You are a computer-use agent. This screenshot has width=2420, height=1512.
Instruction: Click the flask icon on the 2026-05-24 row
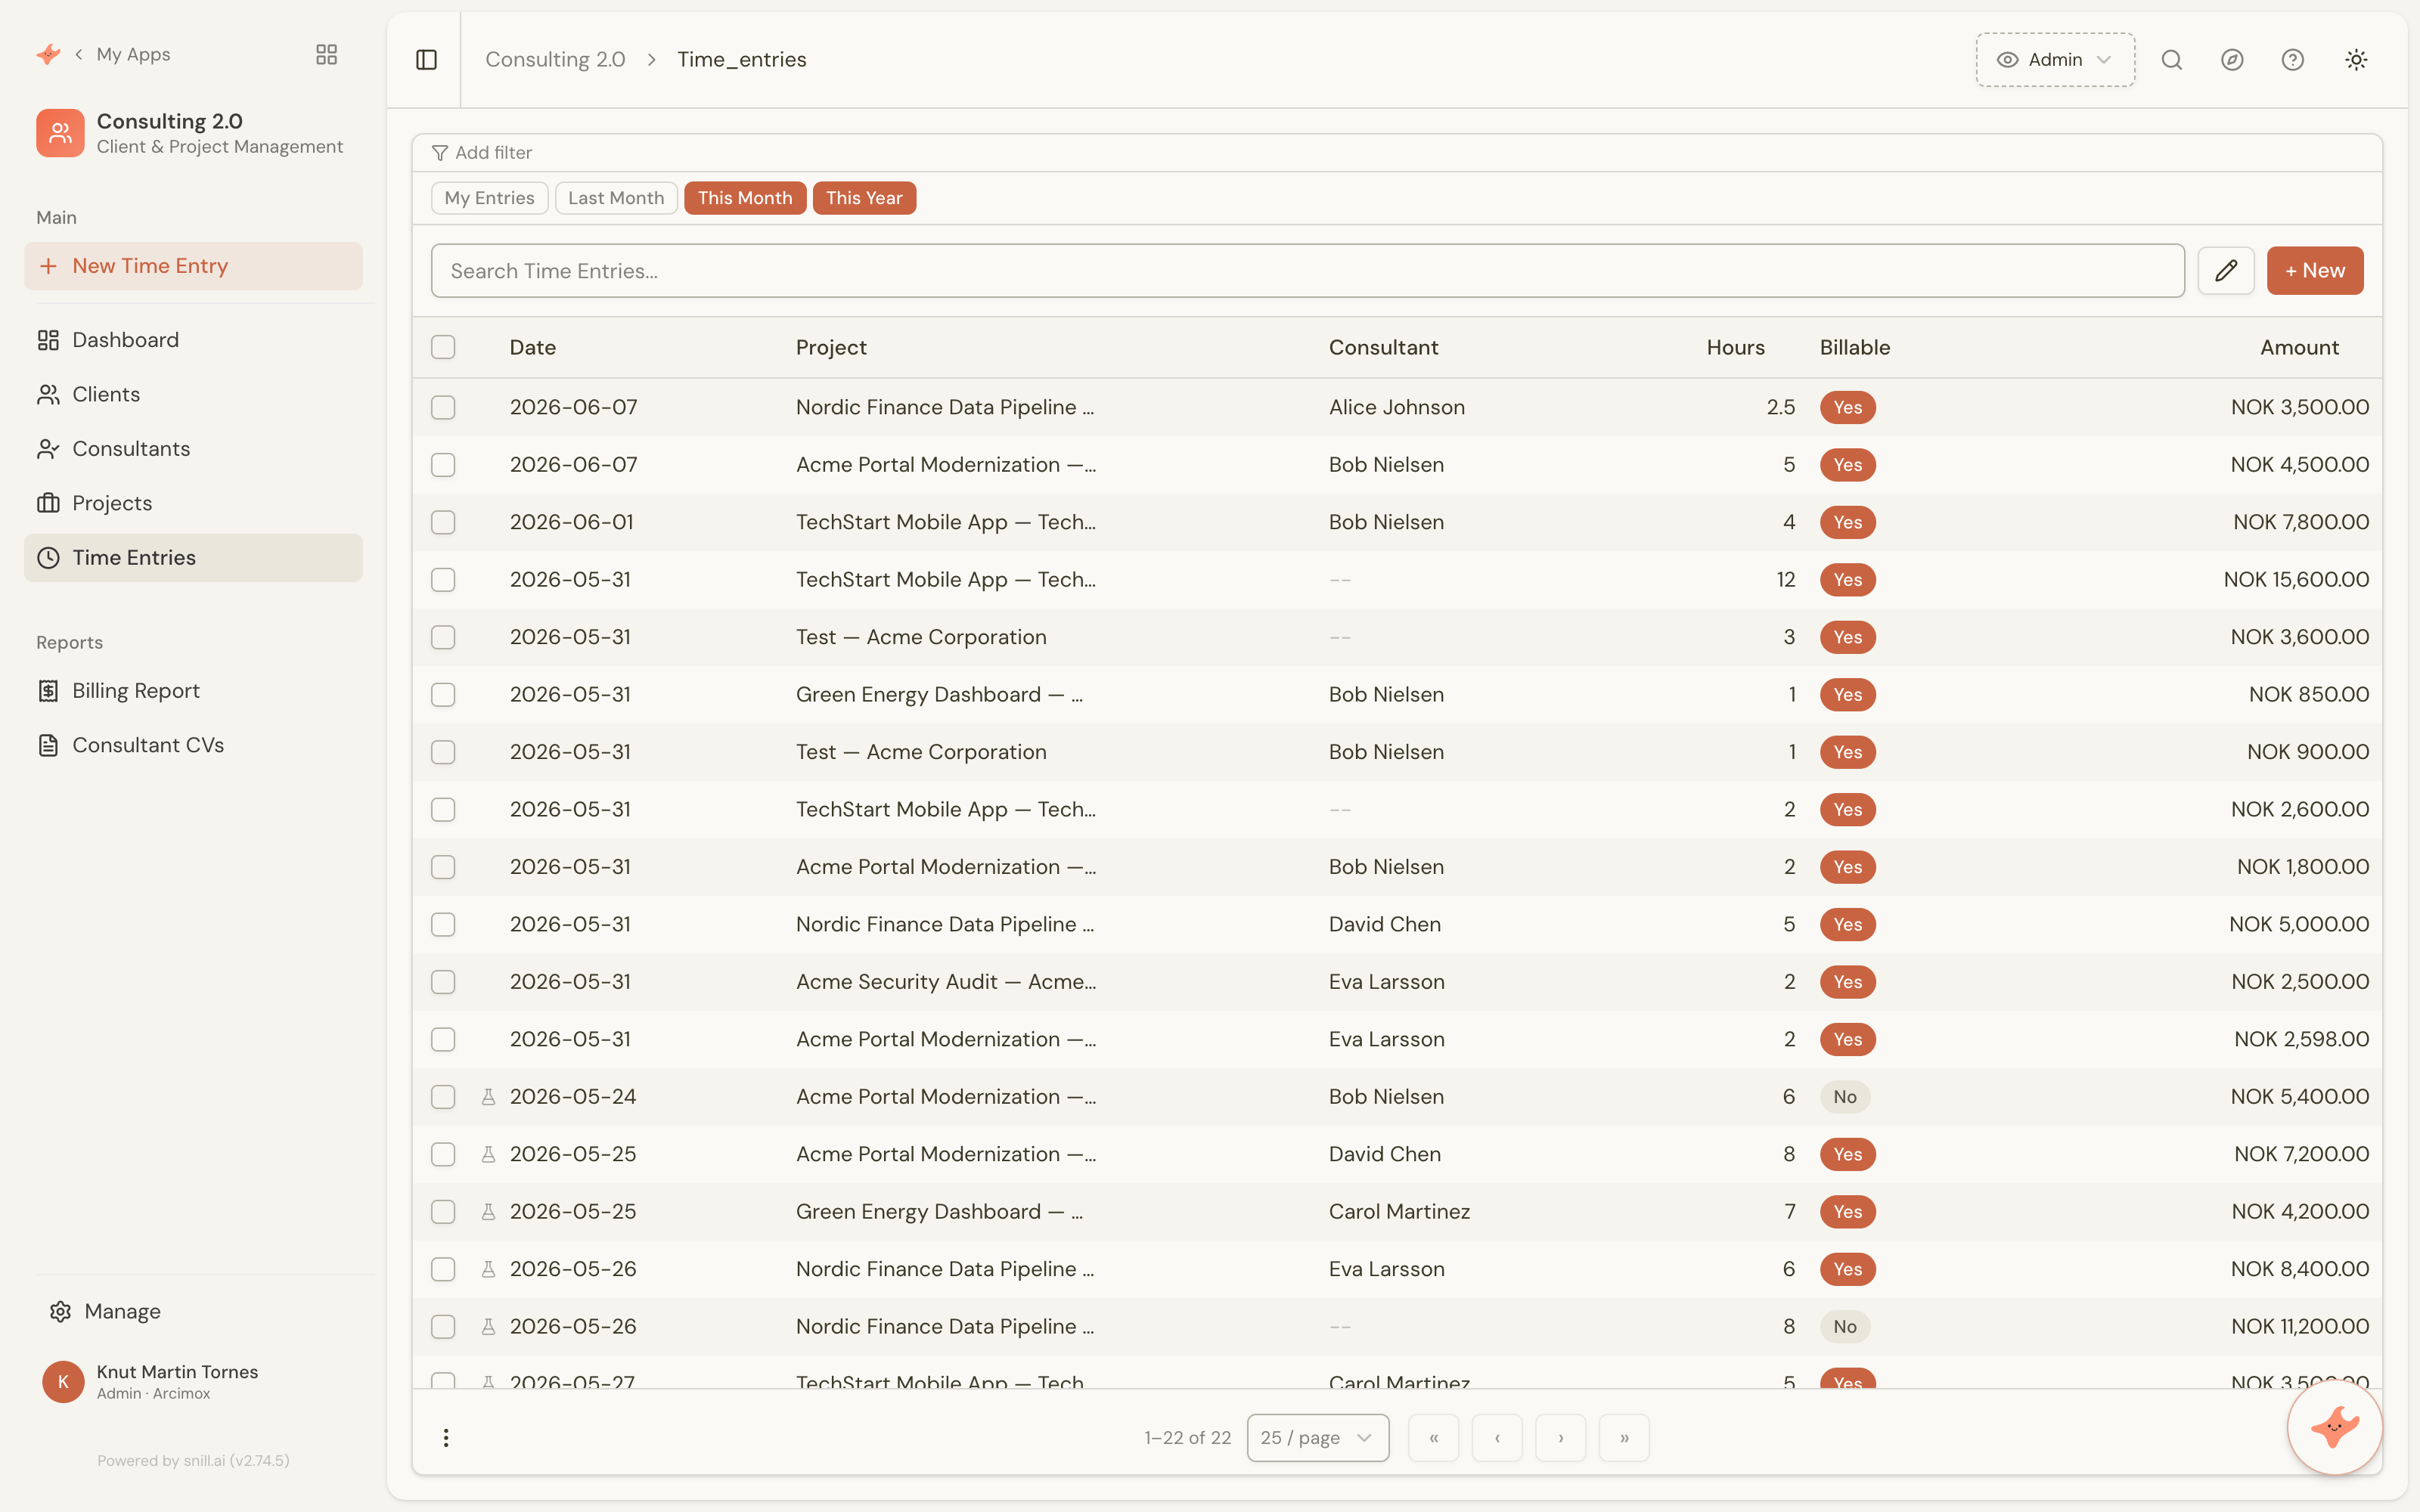pos(489,1097)
